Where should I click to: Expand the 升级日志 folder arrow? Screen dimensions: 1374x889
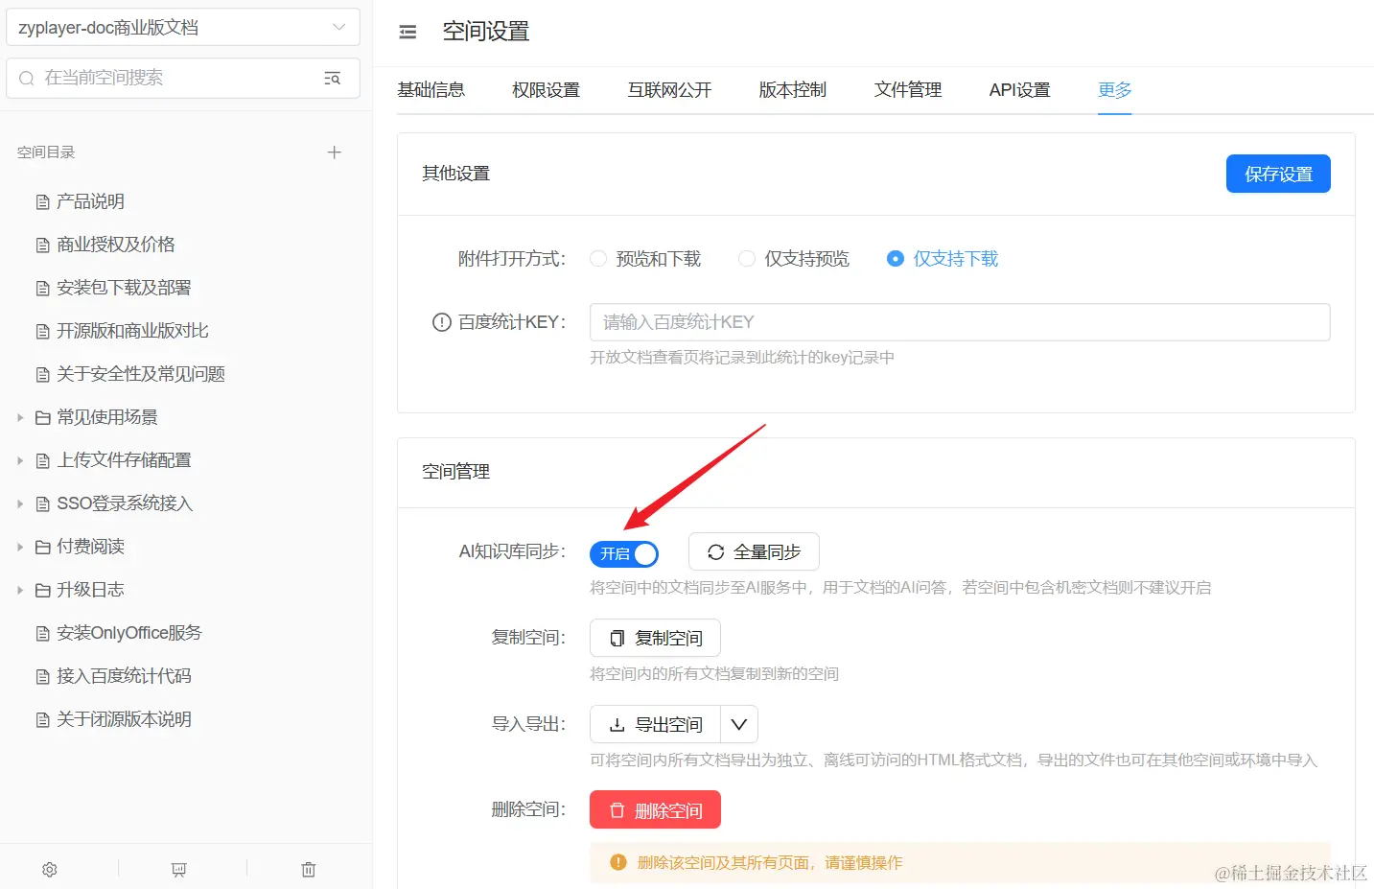[20, 590]
